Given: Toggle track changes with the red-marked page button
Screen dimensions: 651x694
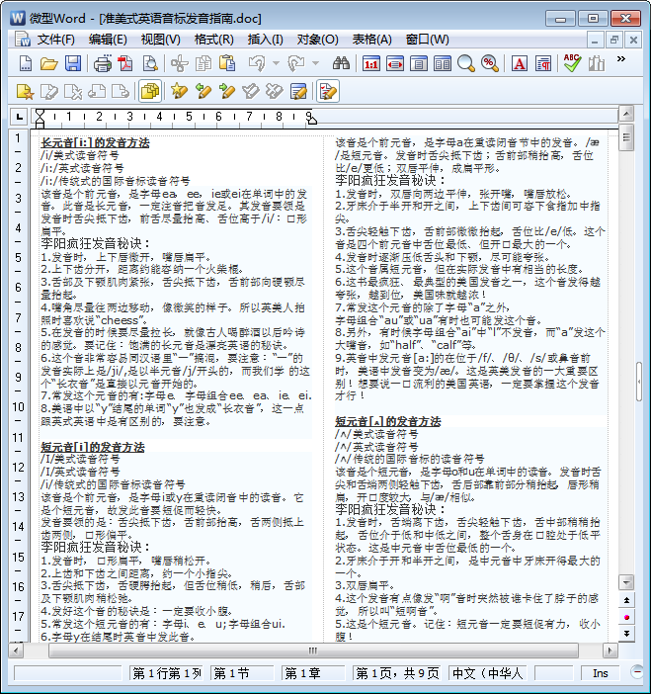Looking at the screenshot, I should [328, 92].
